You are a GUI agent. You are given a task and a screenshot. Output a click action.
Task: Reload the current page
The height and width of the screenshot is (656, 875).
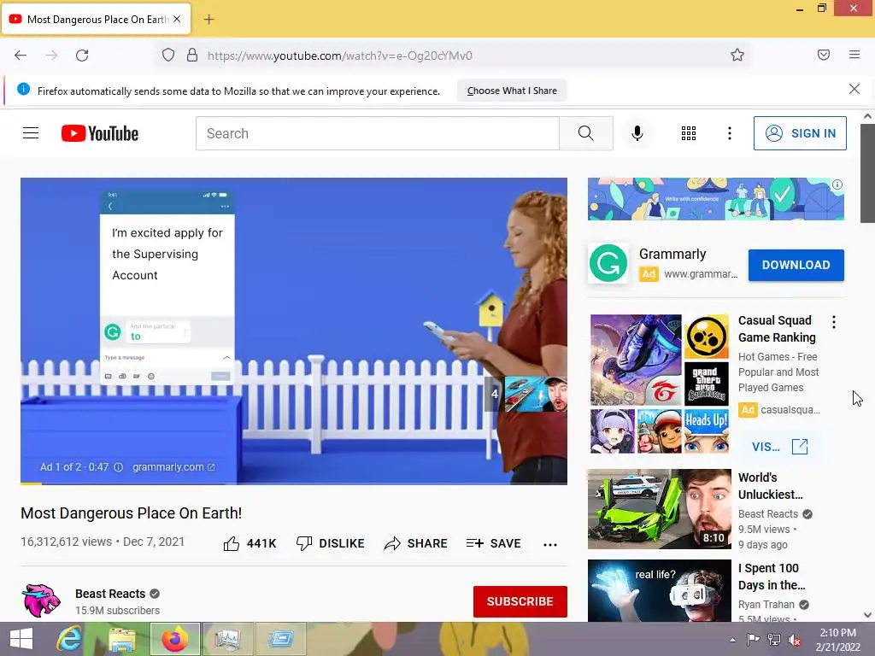point(82,56)
